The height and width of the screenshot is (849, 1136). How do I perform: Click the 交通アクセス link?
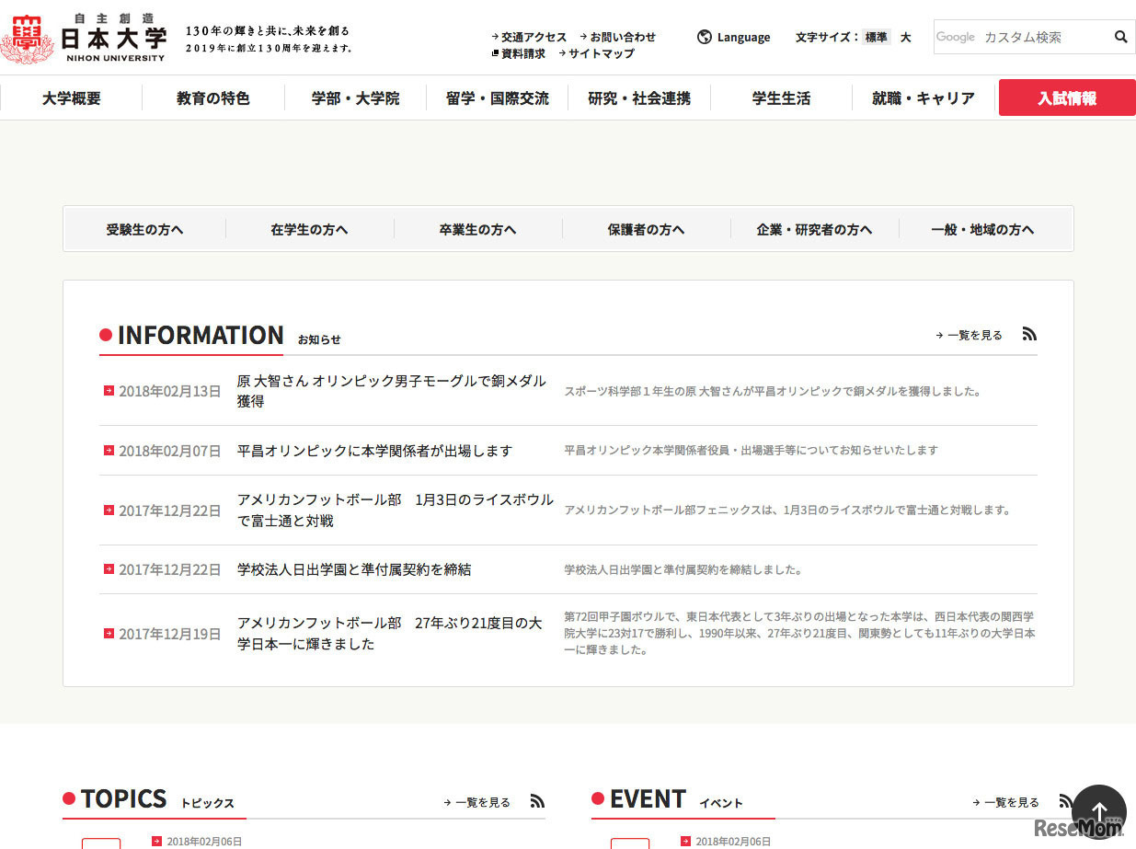(x=534, y=37)
